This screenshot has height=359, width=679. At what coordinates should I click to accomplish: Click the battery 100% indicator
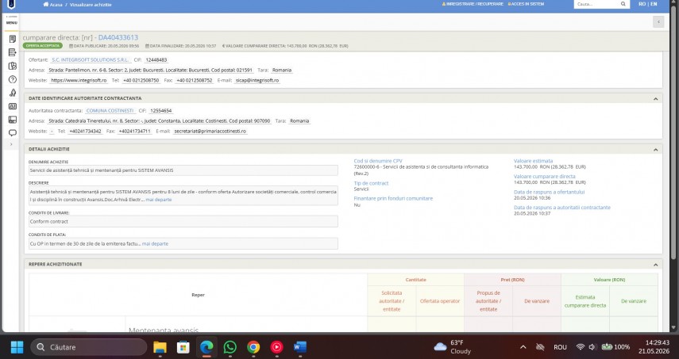point(615,347)
